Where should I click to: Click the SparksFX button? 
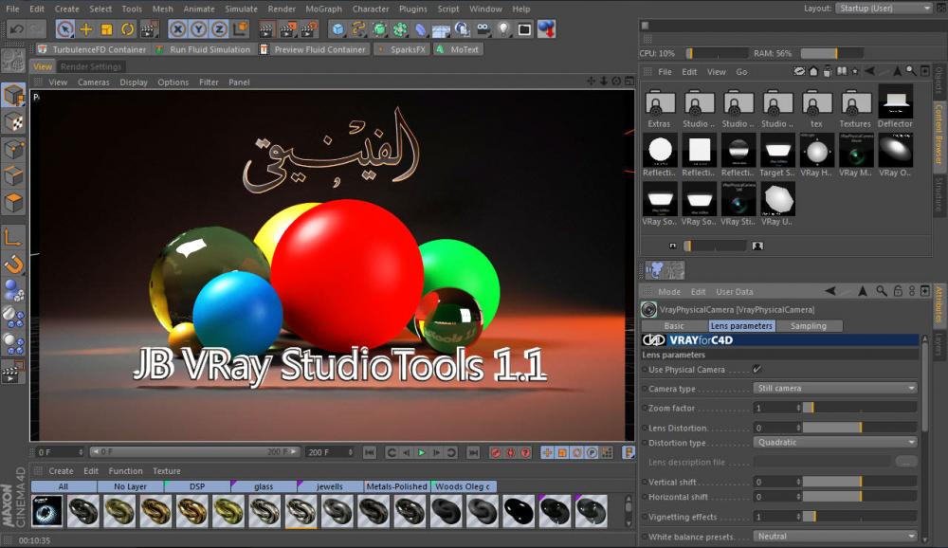pyautogui.click(x=401, y=49)
